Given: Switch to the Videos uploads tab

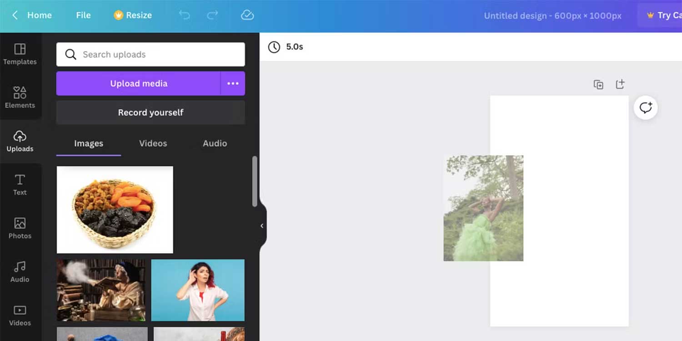Looking at the screenshot, I should coord(153,143).
